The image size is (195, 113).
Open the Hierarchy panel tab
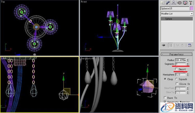coord(174,3)
